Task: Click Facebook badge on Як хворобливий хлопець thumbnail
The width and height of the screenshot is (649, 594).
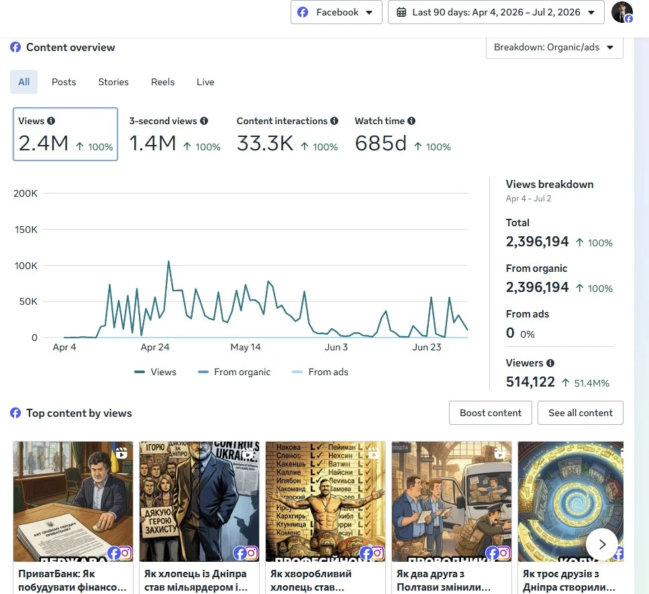Action: coord(366,553)
